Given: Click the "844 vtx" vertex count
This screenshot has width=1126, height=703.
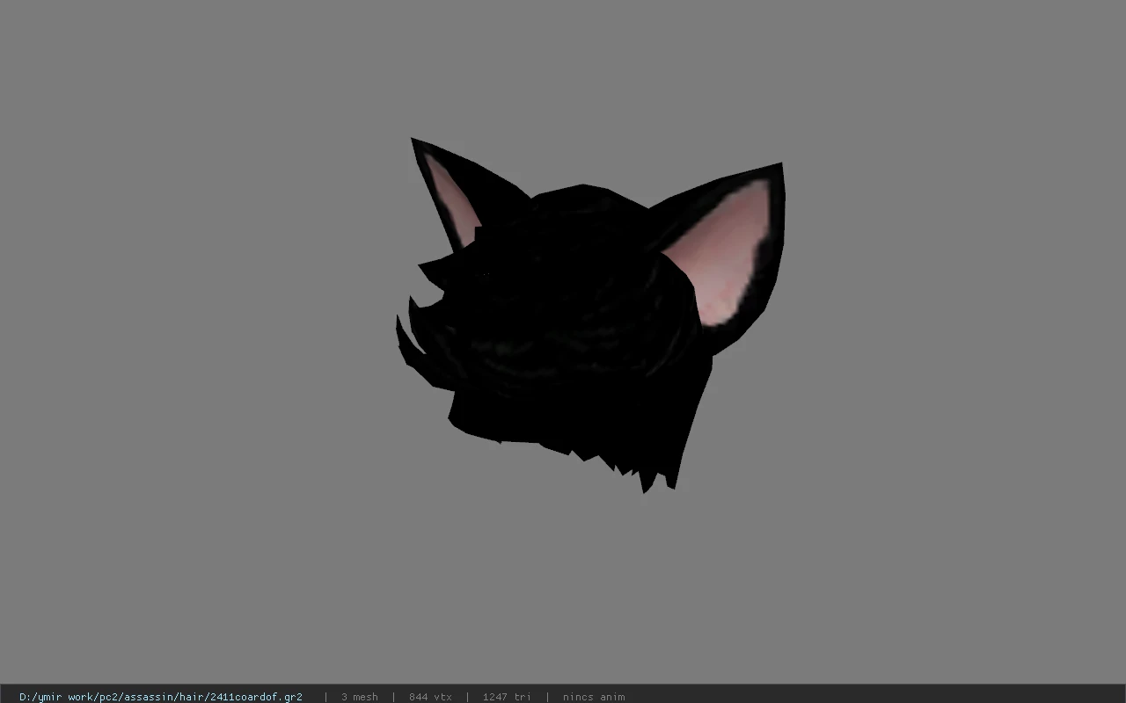Looking at the screenshot, I should 430,697.
